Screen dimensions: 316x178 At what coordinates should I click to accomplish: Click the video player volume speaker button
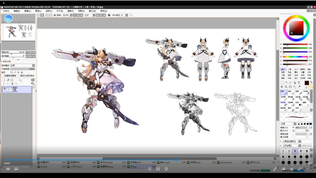8,169
